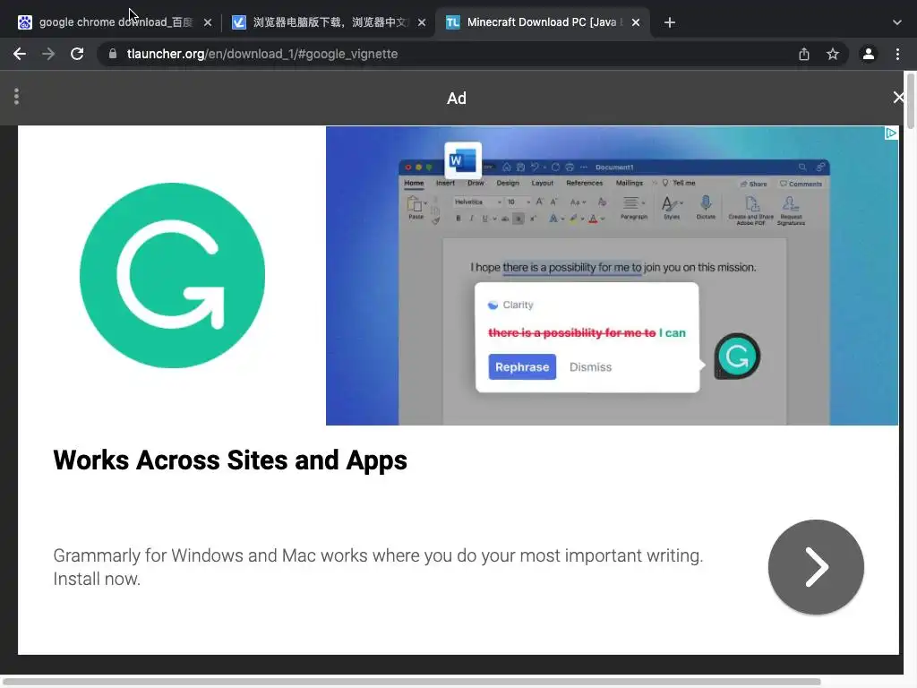Switch to the 浏览器电脑版下载 tab

[x=329, y=22]
